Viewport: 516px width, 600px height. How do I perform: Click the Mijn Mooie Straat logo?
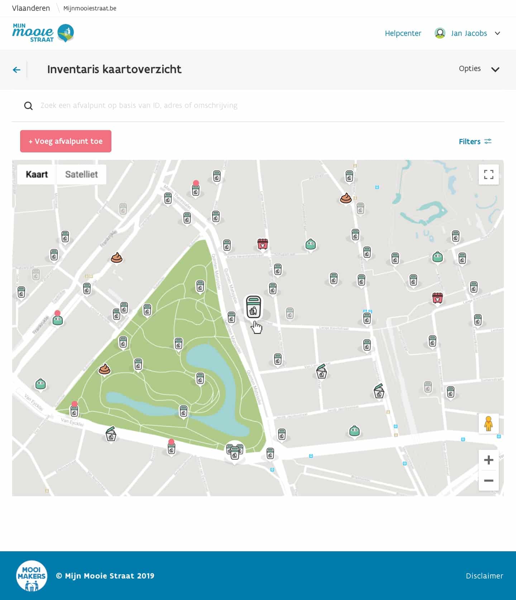coord(43,33)
